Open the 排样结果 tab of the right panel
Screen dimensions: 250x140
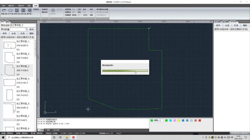234,22
